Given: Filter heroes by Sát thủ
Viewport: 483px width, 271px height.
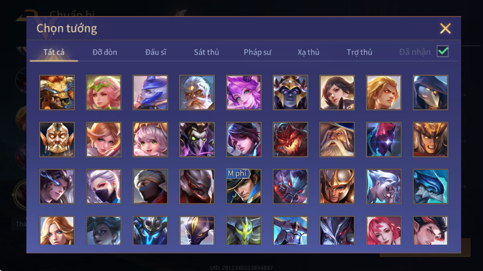Looking at the screenshot, I should click(206, 52).
